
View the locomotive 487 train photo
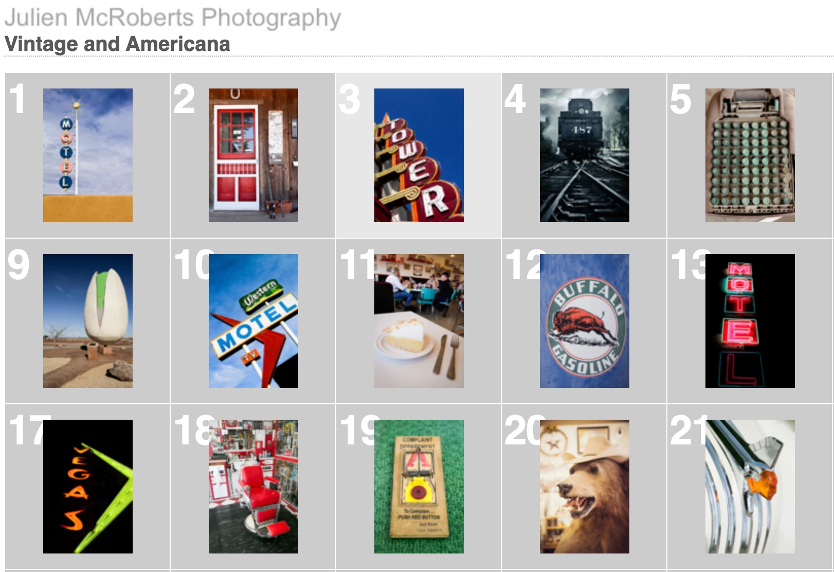coord(585,155)
